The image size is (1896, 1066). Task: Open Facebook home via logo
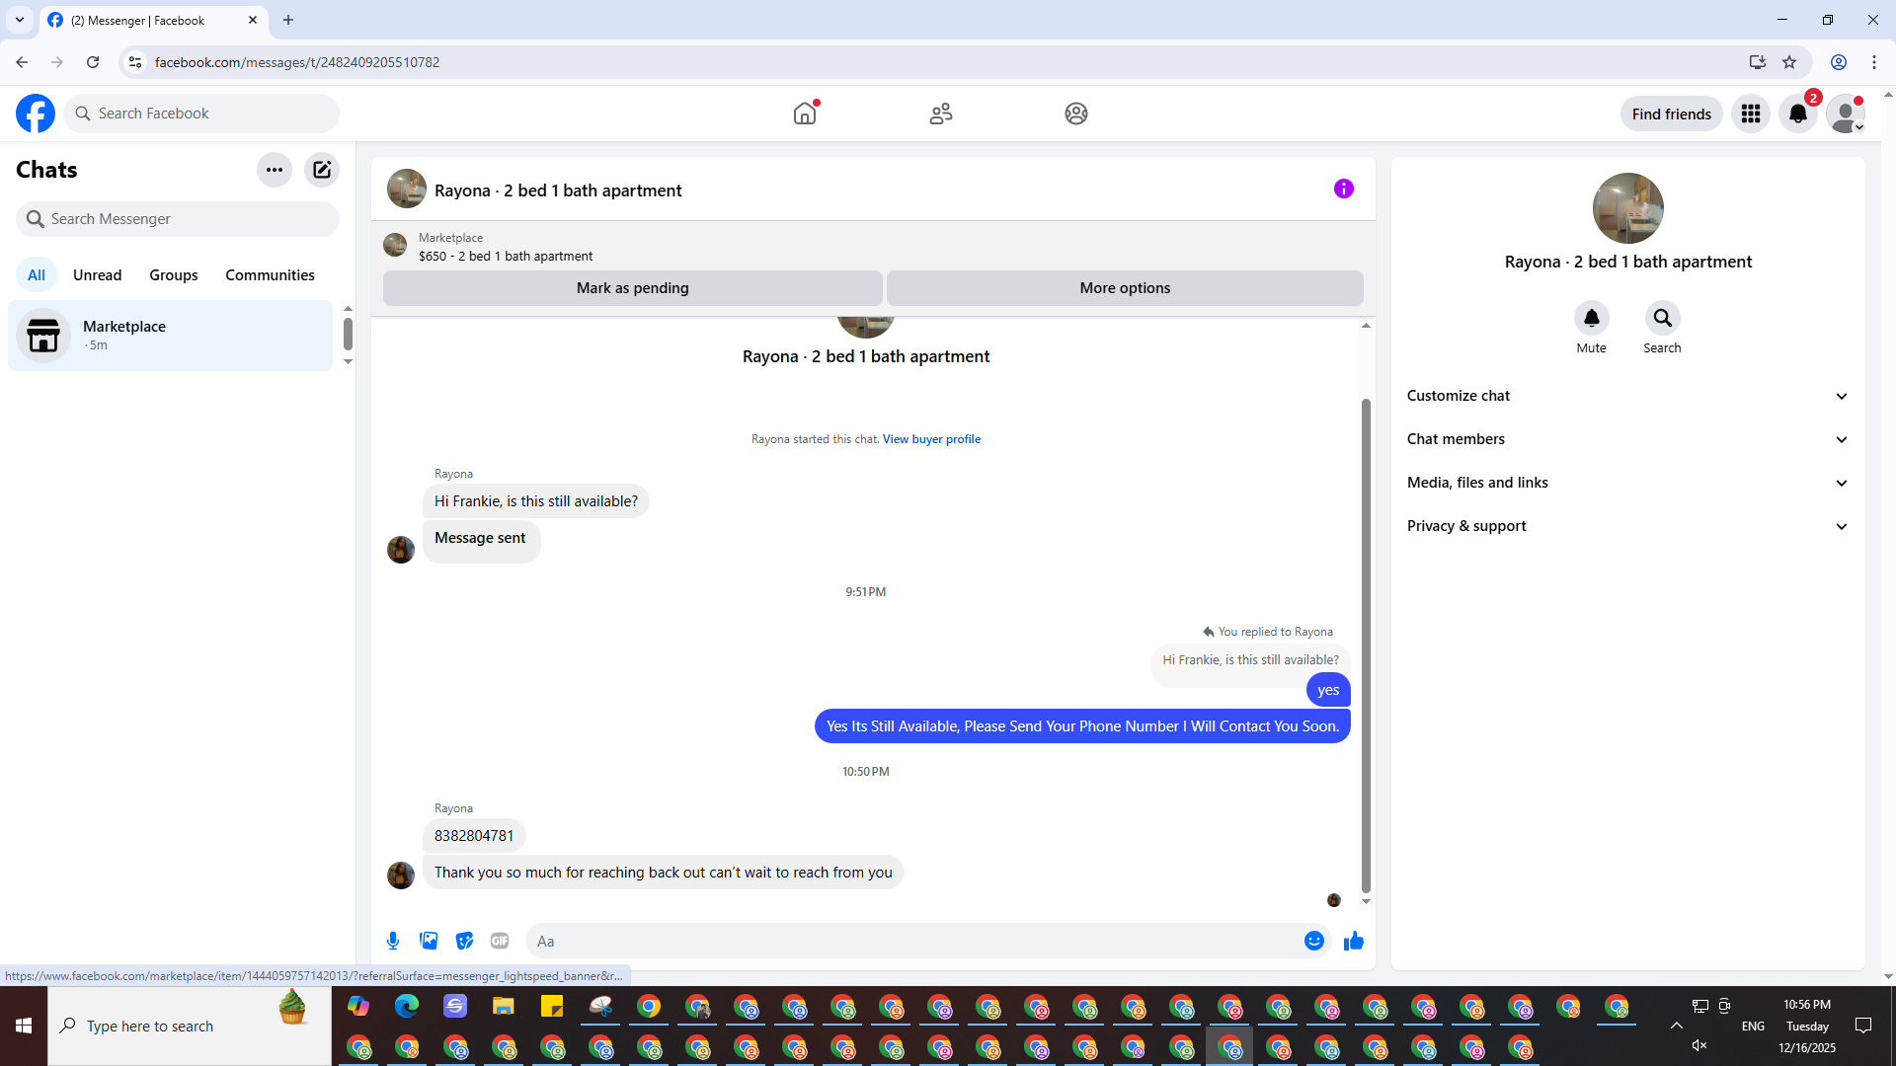click(36, 114)
